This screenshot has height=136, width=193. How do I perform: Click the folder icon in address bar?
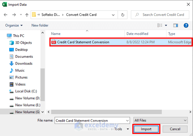[x=34, y=15]
